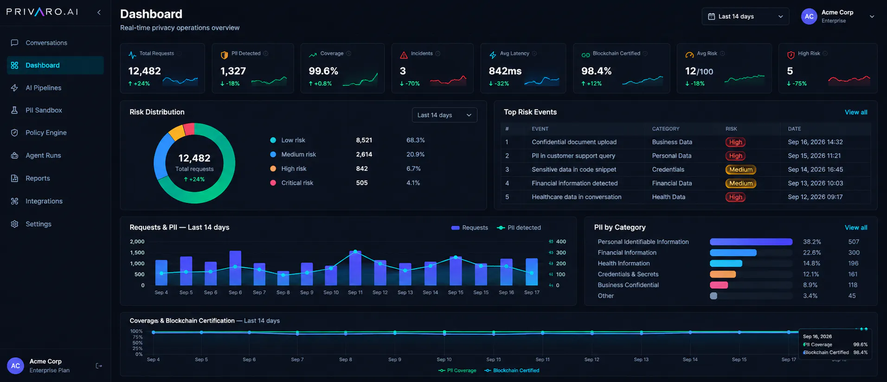Click the info icon next to Avg Latency

coord(534,53)
